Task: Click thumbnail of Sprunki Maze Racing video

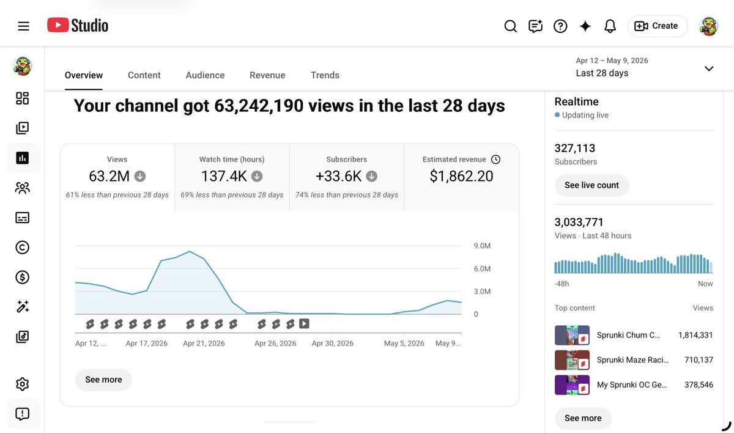Action: click(572, 360)
